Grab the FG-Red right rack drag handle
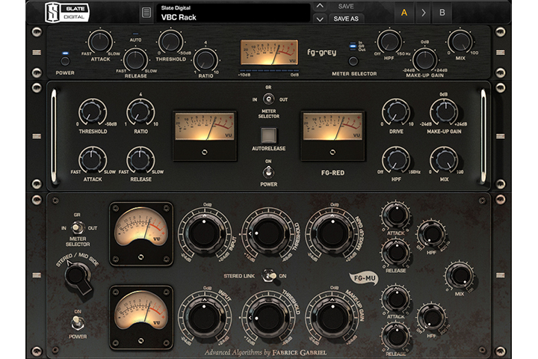Screen dimensions: 538x359 click(x=500, y=136)
